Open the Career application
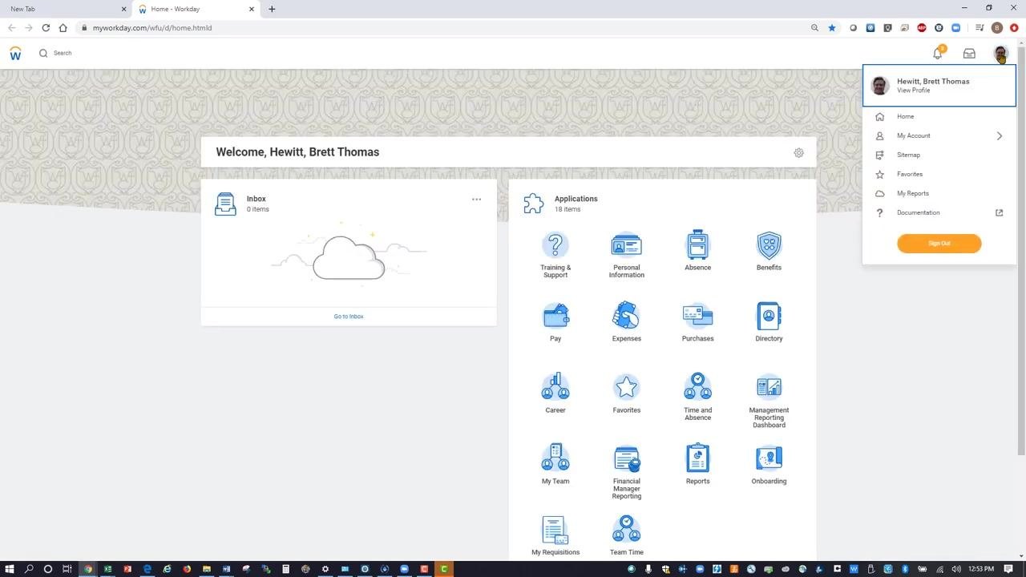This screenshot has height=577, width=1026. tap(555, 393)
